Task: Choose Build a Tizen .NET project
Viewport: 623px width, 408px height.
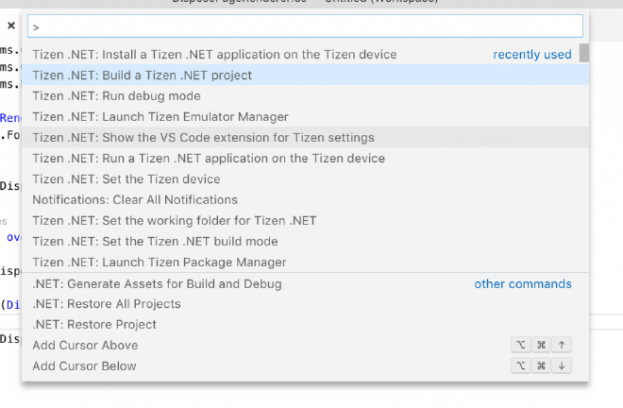Action: tap(305, 75)
